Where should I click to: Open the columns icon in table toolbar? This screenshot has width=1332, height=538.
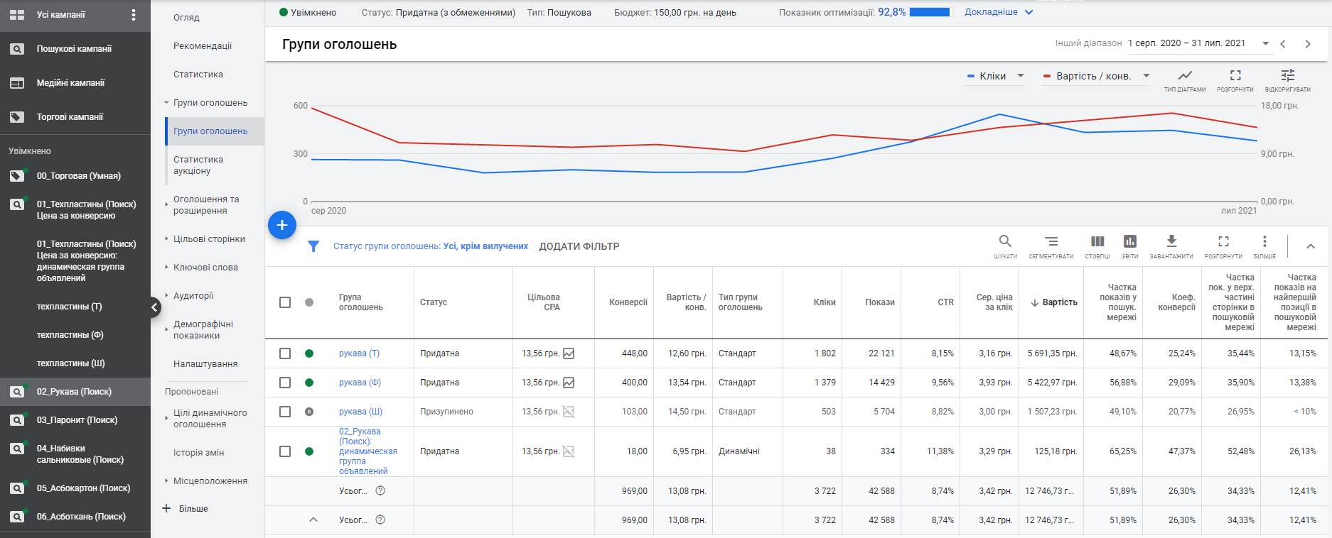pyautogui.click(x=1097, y=241)
